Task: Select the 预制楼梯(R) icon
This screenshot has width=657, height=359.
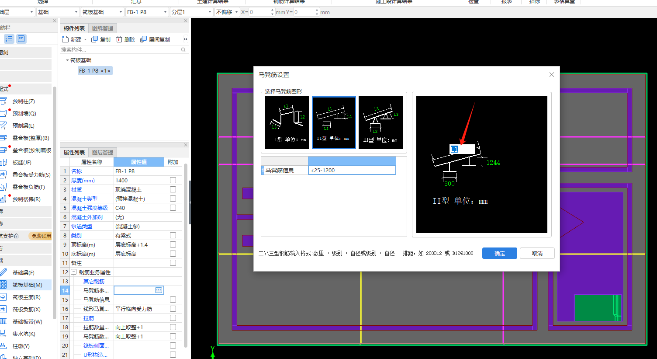Action: point(3,199)
